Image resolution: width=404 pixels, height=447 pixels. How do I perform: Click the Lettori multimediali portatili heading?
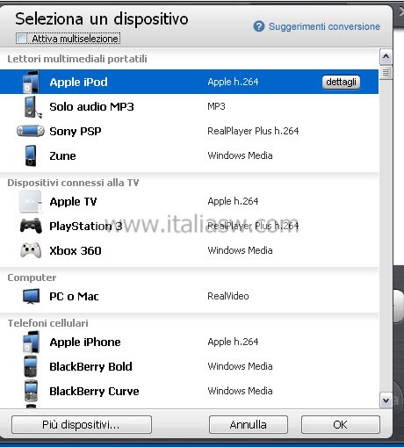[x=77, y=59]
